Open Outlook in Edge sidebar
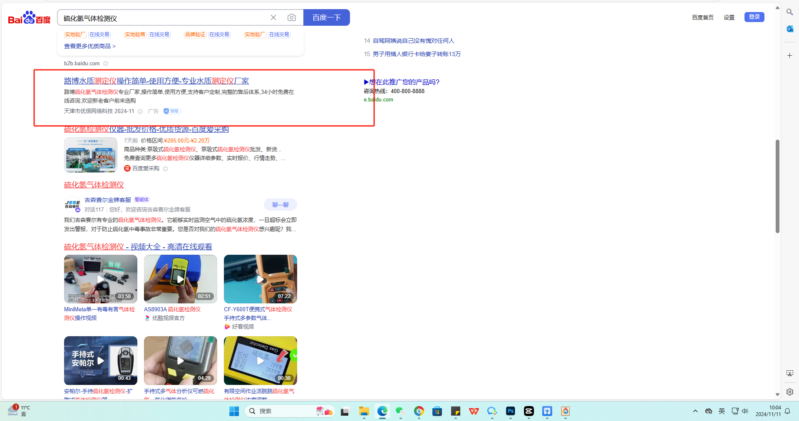Viewport: 799px width, 421px height. [x=789, y=29]
